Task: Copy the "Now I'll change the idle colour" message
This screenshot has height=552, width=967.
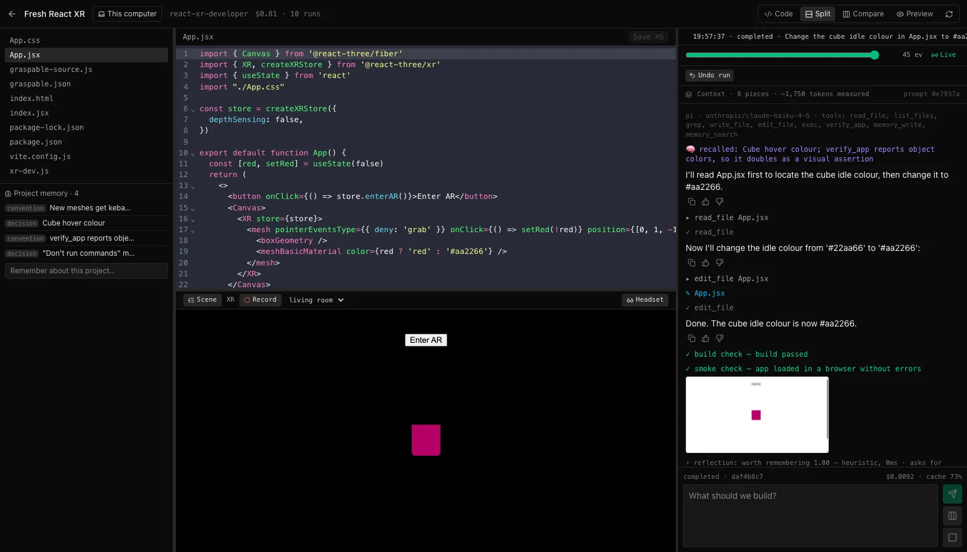Action: click(691, 263)
